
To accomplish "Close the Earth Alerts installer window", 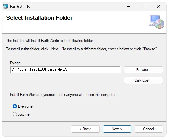I will [x=159, y=6].
